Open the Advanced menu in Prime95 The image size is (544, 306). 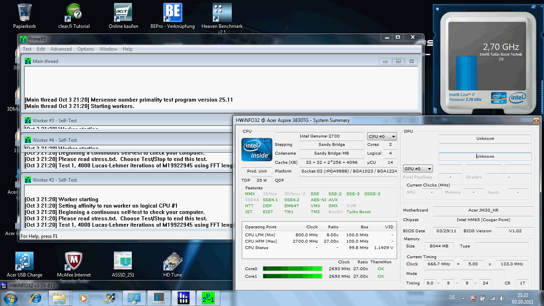click(x=61, y=49)
